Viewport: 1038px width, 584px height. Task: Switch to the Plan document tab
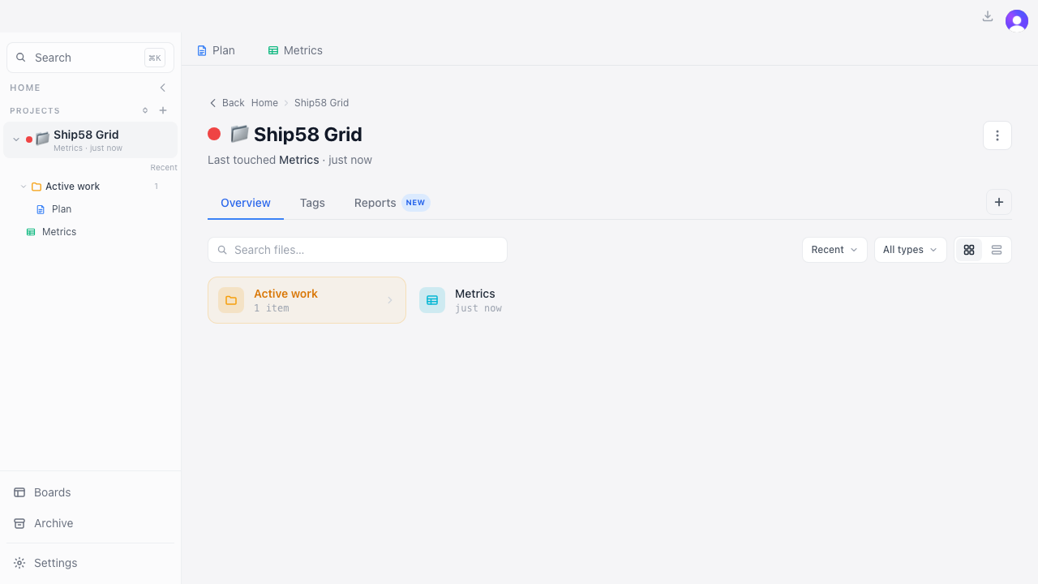[216, 50]
